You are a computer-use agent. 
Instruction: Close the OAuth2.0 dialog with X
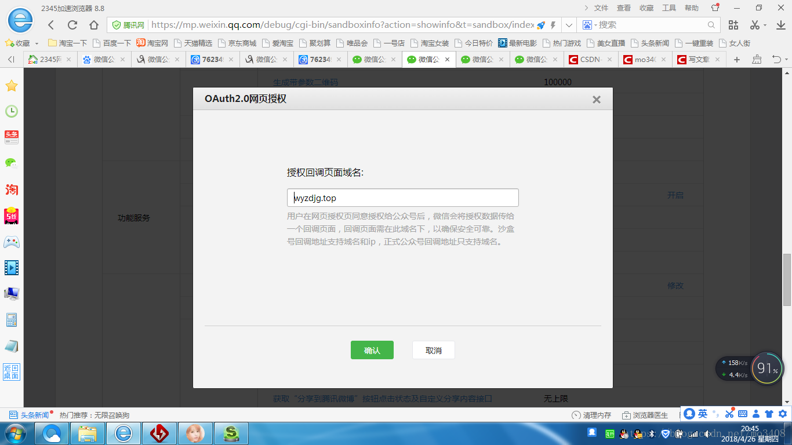coord(596,100)
